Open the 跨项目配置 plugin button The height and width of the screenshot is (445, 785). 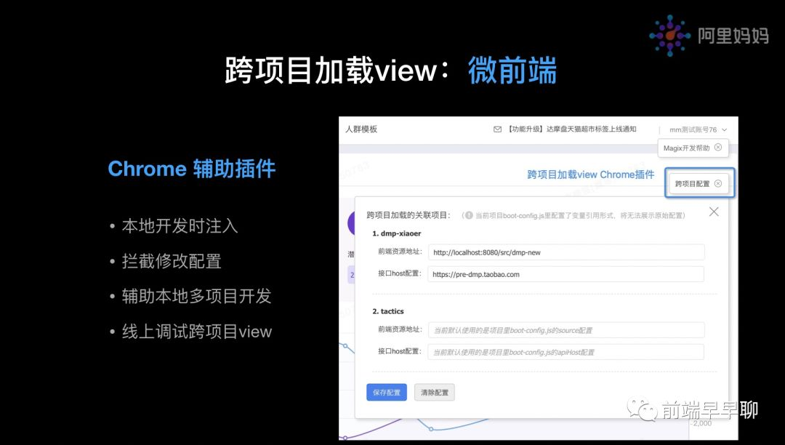(x=699, y=183)
